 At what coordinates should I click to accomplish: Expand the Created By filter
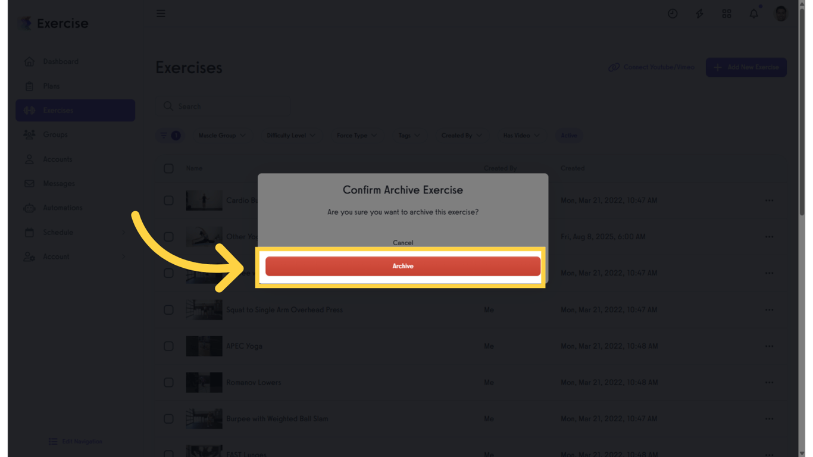[461, 136]
